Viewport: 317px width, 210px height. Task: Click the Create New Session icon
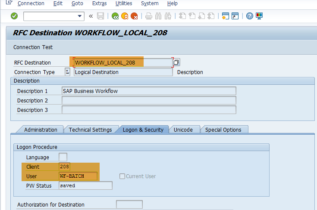tap(225, 16)
